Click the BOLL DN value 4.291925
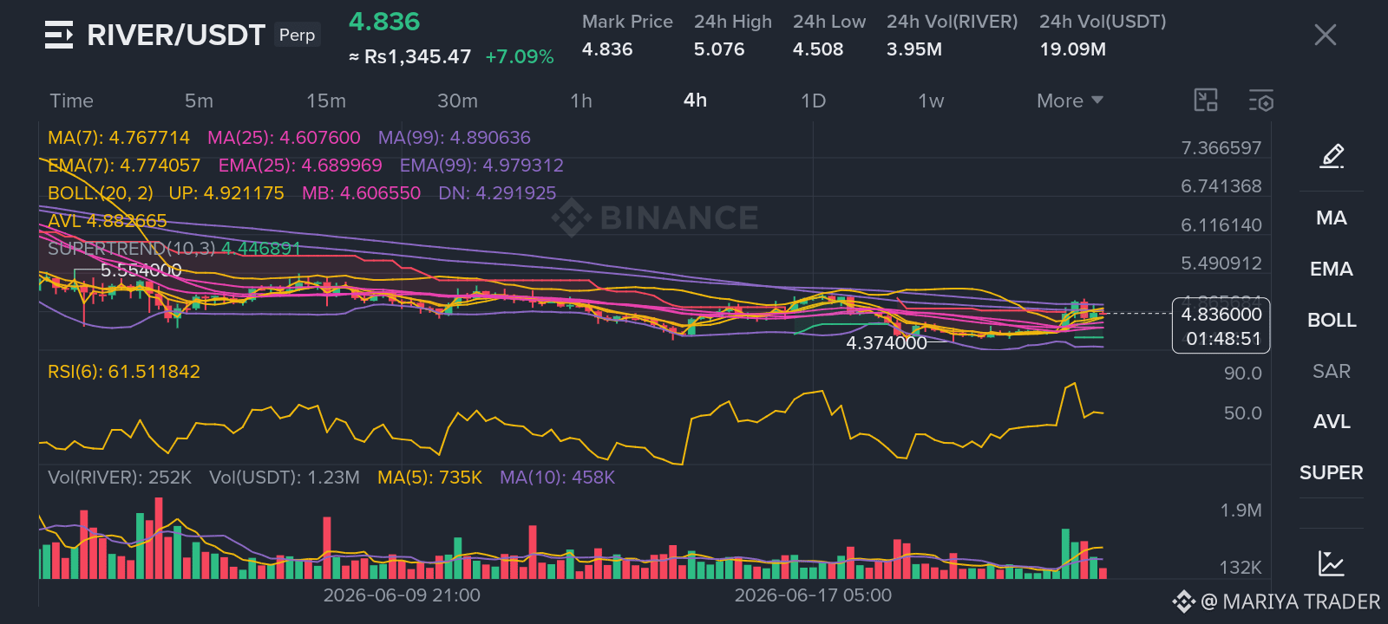Image resolution: width=1388 pixels, height=624 pixels. (x=497, y=193)
